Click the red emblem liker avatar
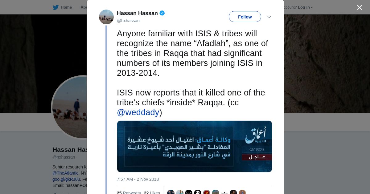The width and height of the screenshot is (370, 194). [207, 192]
